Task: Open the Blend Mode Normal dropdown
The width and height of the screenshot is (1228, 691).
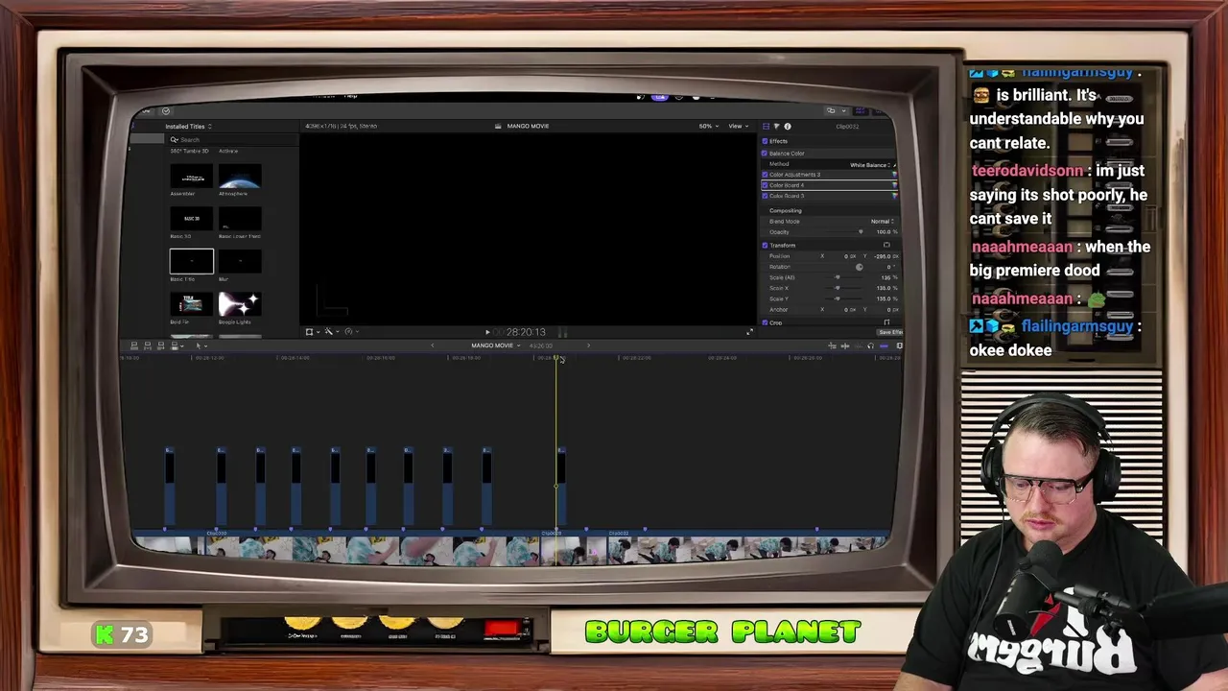Action: point(883,222)
